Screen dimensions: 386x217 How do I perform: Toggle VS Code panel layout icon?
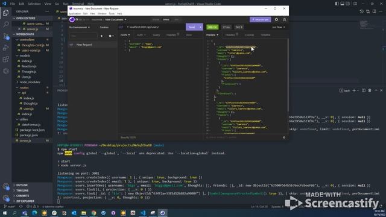coord(342,4)
